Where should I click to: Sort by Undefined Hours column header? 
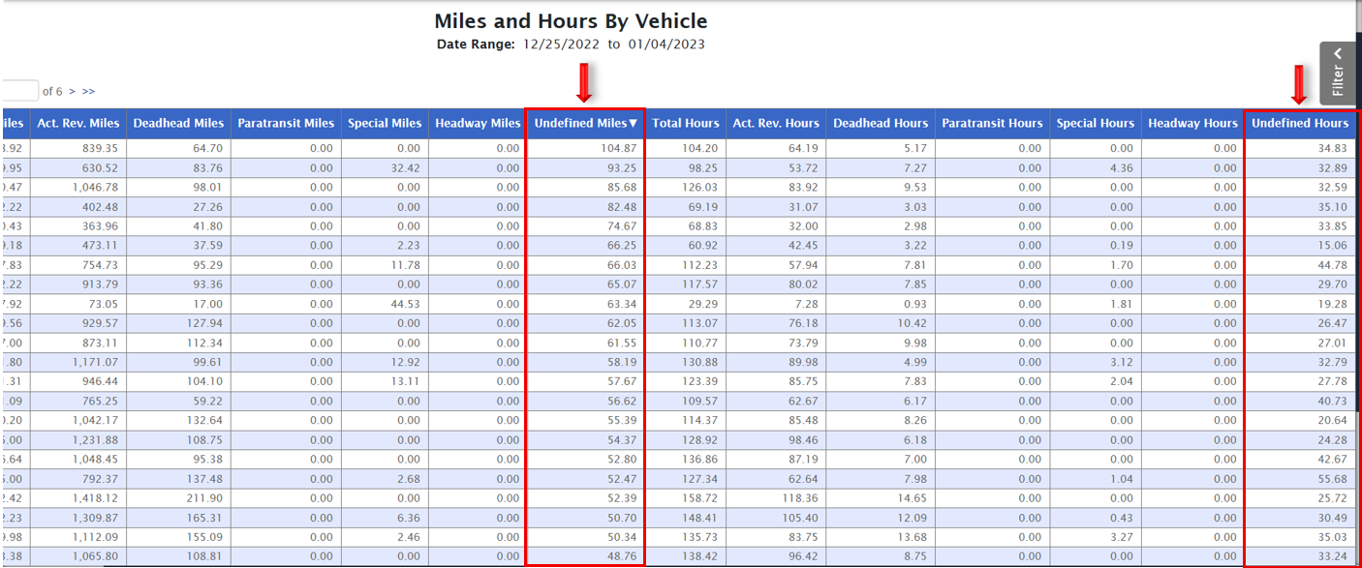coord(1299,123)
